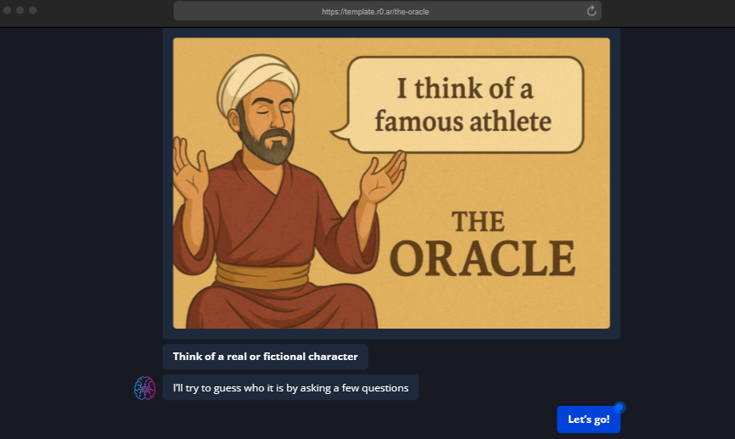Click the Oracle's golden waist sash
Image resolution: width=735 pixels, height=439 pixels.
[x=261, y=274]
